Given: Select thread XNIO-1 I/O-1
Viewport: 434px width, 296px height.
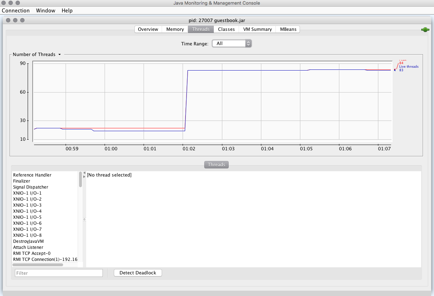Looking at the screenshot, I should (45, 193).
